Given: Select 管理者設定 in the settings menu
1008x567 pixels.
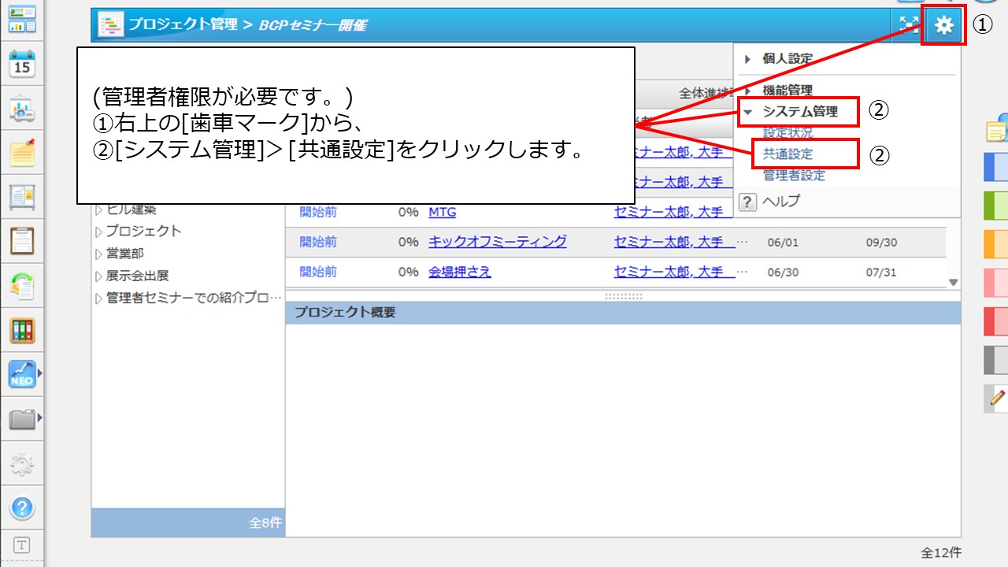Looking at the screenshot, I should pyautogui.click(x=794, y=176).
